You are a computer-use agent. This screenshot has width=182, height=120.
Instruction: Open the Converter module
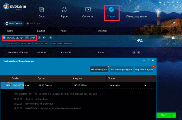88,12
